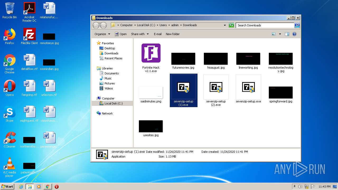This screenshot has height=190, width=338.
Task: Change view using the views icon
Action: tap(274, 34)
